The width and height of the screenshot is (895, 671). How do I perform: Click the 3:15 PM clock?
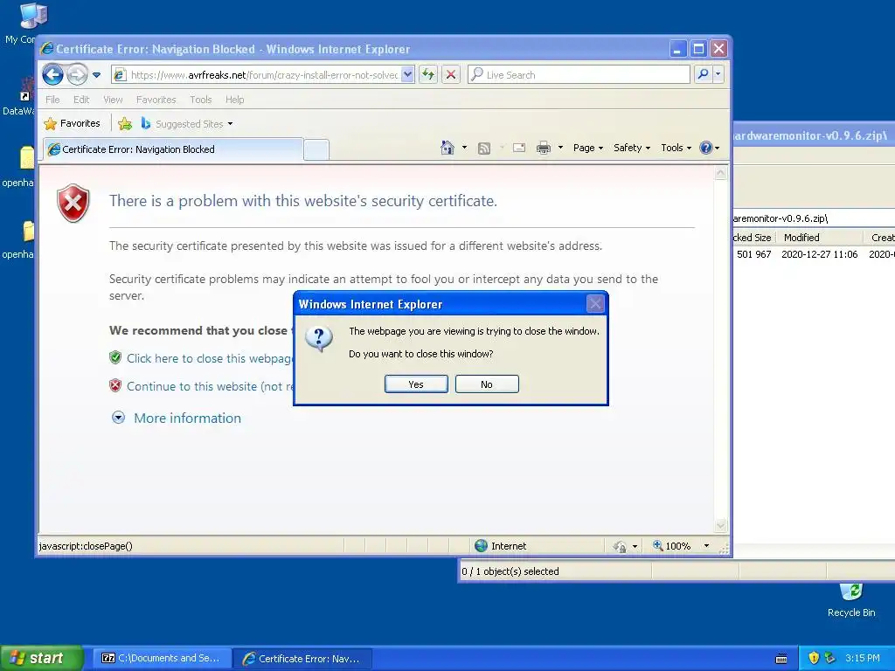863,658
